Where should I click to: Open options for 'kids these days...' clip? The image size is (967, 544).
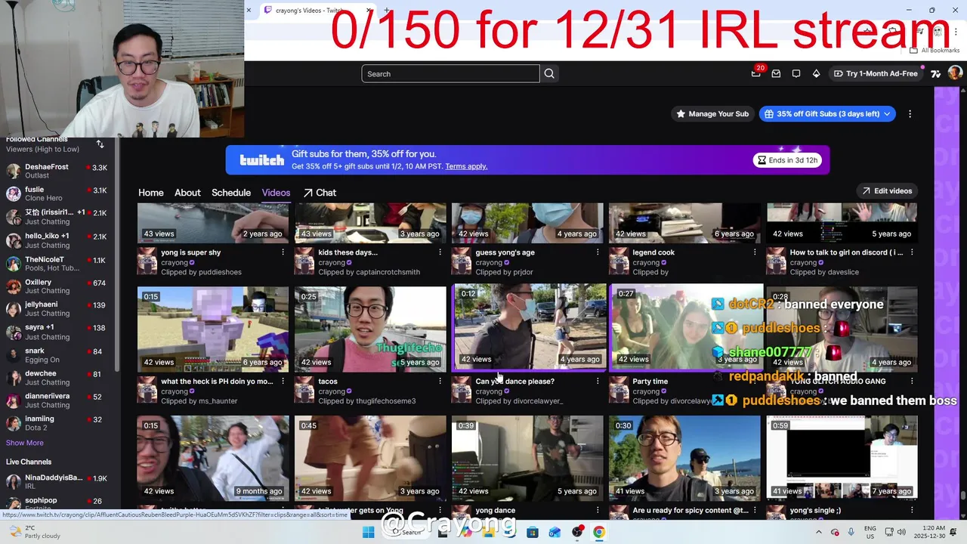(x=440, y=252)
